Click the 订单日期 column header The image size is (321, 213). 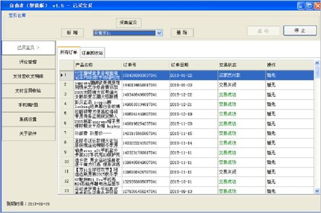(193, 65)
